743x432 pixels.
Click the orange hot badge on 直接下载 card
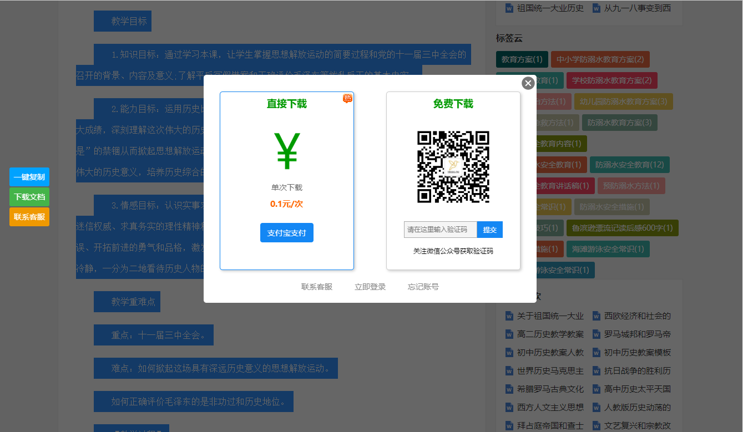click(x=347, y=98)
